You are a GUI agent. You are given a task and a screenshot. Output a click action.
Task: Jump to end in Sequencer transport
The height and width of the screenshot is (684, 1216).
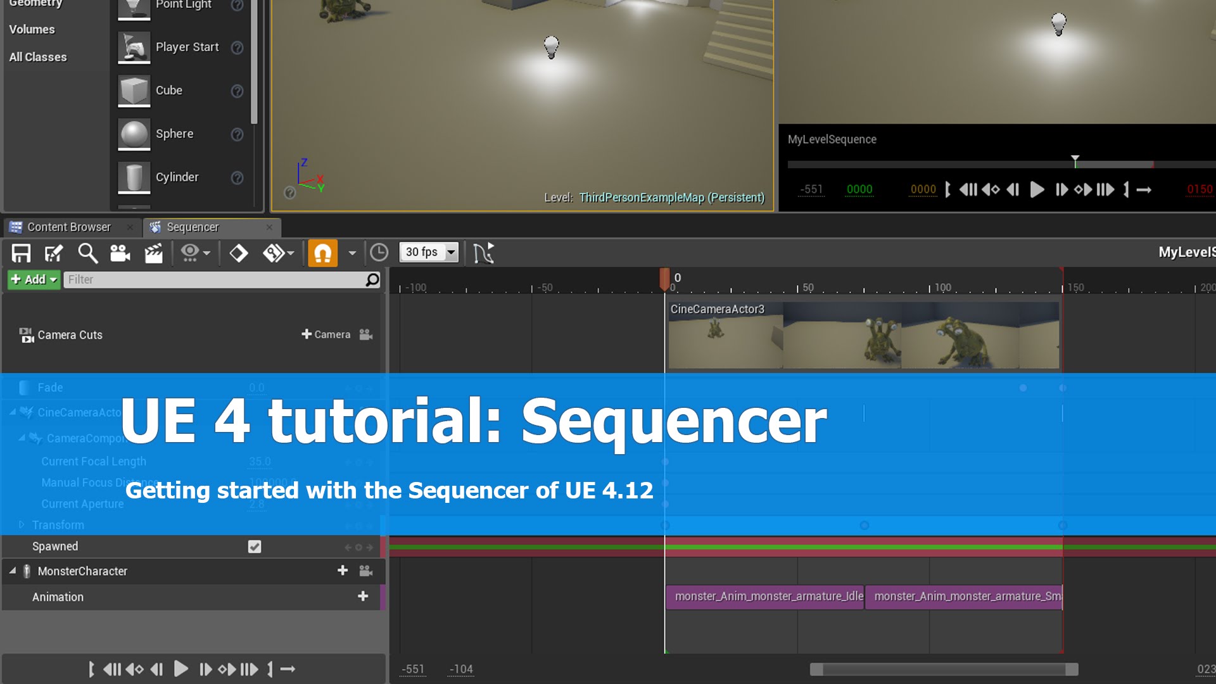[249, 669]
